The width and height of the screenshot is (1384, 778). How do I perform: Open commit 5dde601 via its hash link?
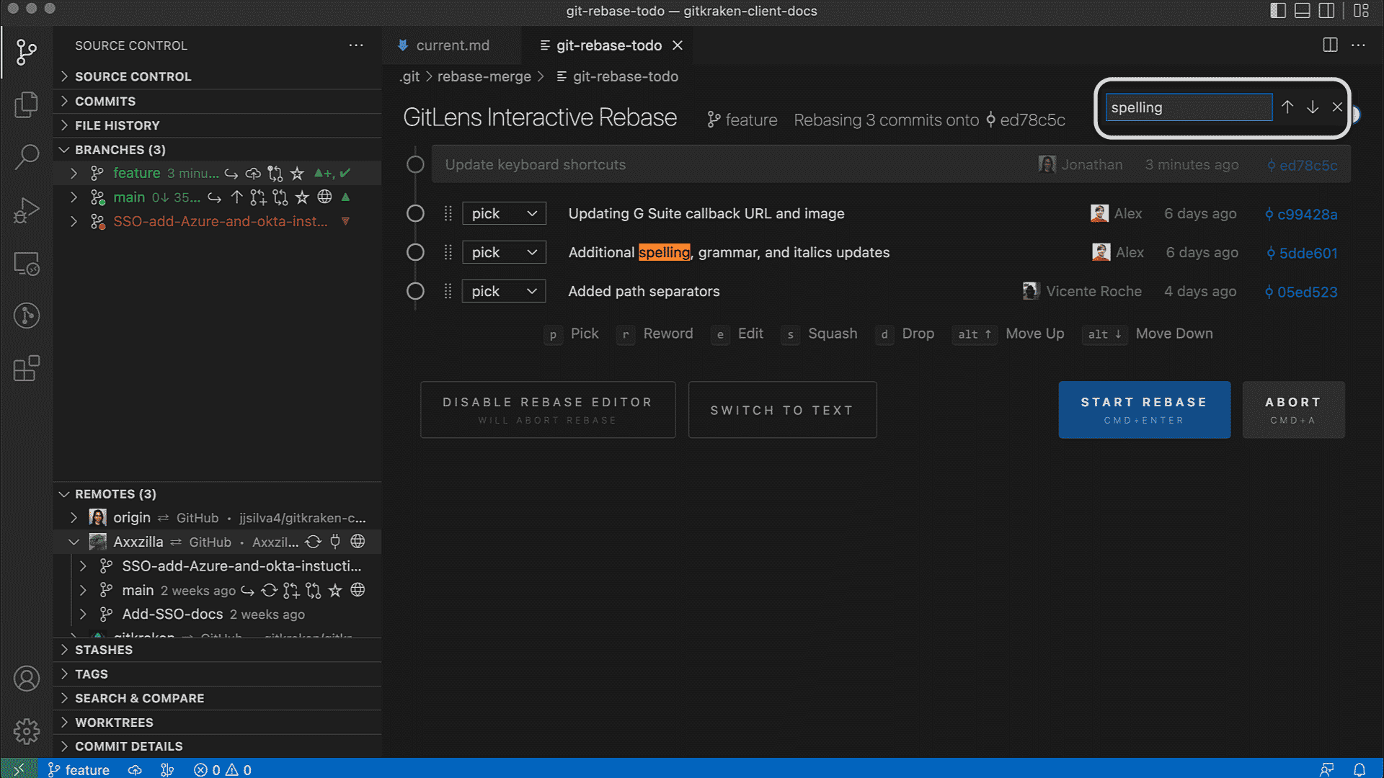pos(1307,253)
